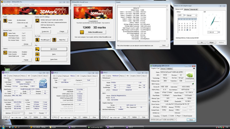Open the Tools dropdown arrow in CPU-Z CPU window
This screenshot has width=230, height=129.
coord(30,117)
